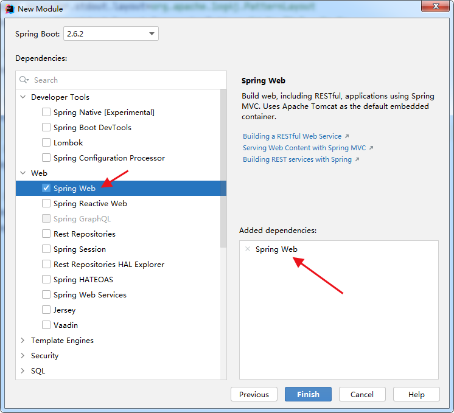Image resolution: width=454 pixels, height=413 pixels.
Task: Check the Vaadin dependency
Action: 46,325
